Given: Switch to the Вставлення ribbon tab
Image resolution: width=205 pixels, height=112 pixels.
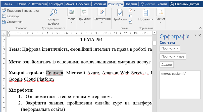Looking at the screenshot, I should point(40,4).
